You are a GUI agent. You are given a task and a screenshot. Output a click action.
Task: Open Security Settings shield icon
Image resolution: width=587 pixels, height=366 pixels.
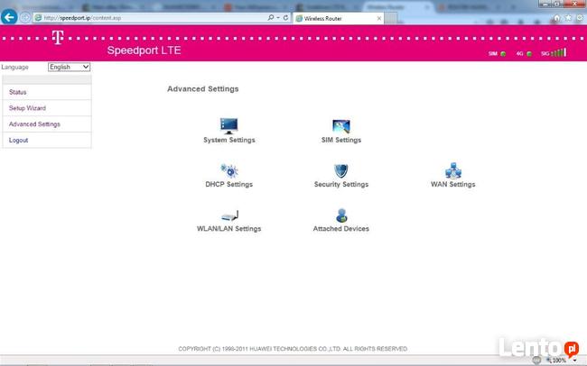click(x=341, y=170)
